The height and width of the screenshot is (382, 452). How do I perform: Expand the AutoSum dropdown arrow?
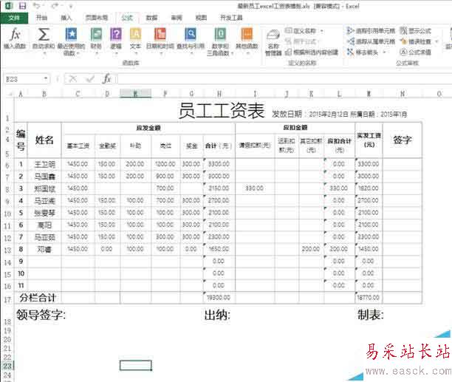coord(44,53)
